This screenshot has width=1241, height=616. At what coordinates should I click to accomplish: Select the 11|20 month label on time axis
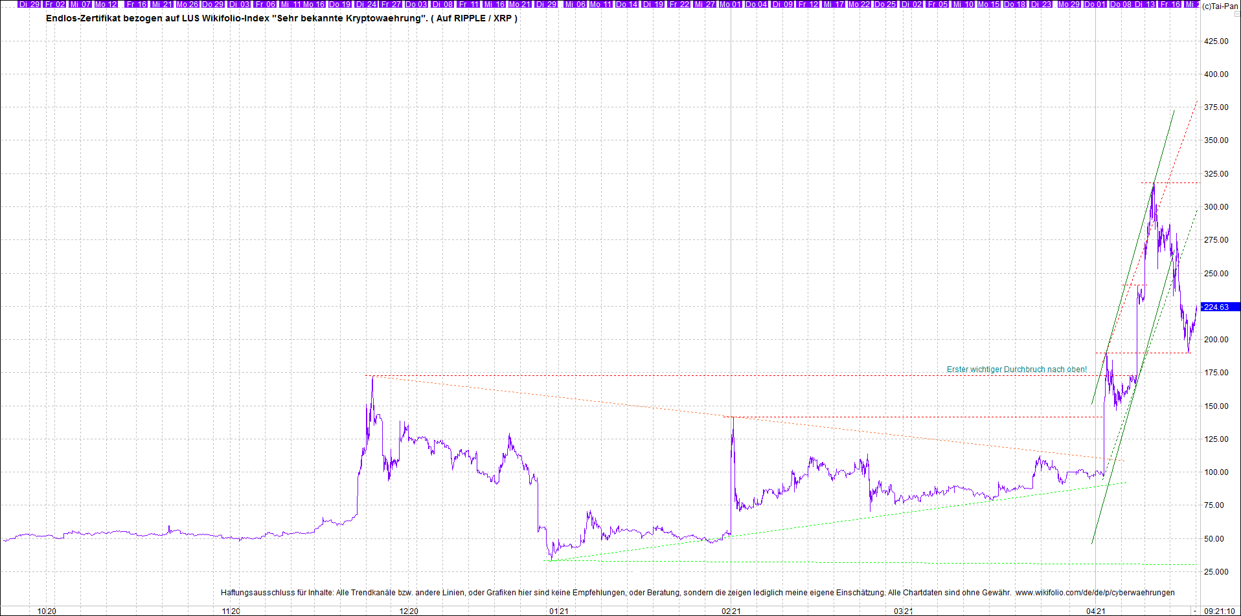tap(231, 611)
